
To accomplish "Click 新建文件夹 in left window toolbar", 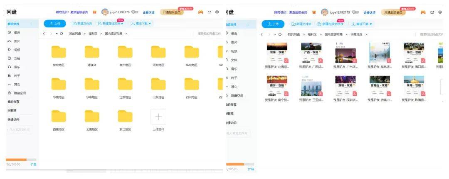I will 82,24.
